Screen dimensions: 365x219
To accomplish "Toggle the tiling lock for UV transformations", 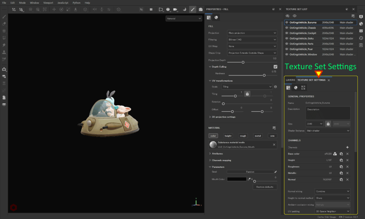I will tap(247, 94).
